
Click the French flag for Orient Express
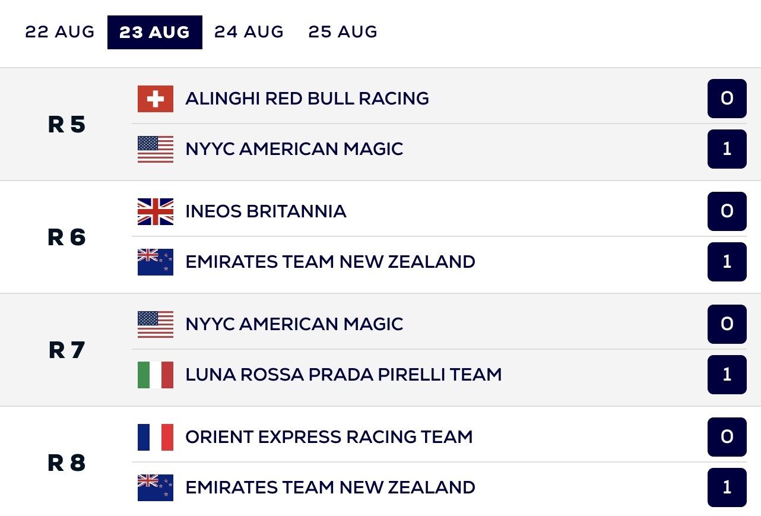156,437
